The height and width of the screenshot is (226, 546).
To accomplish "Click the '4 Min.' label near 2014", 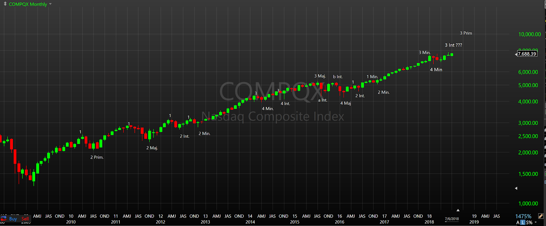I will click(268, 109).
